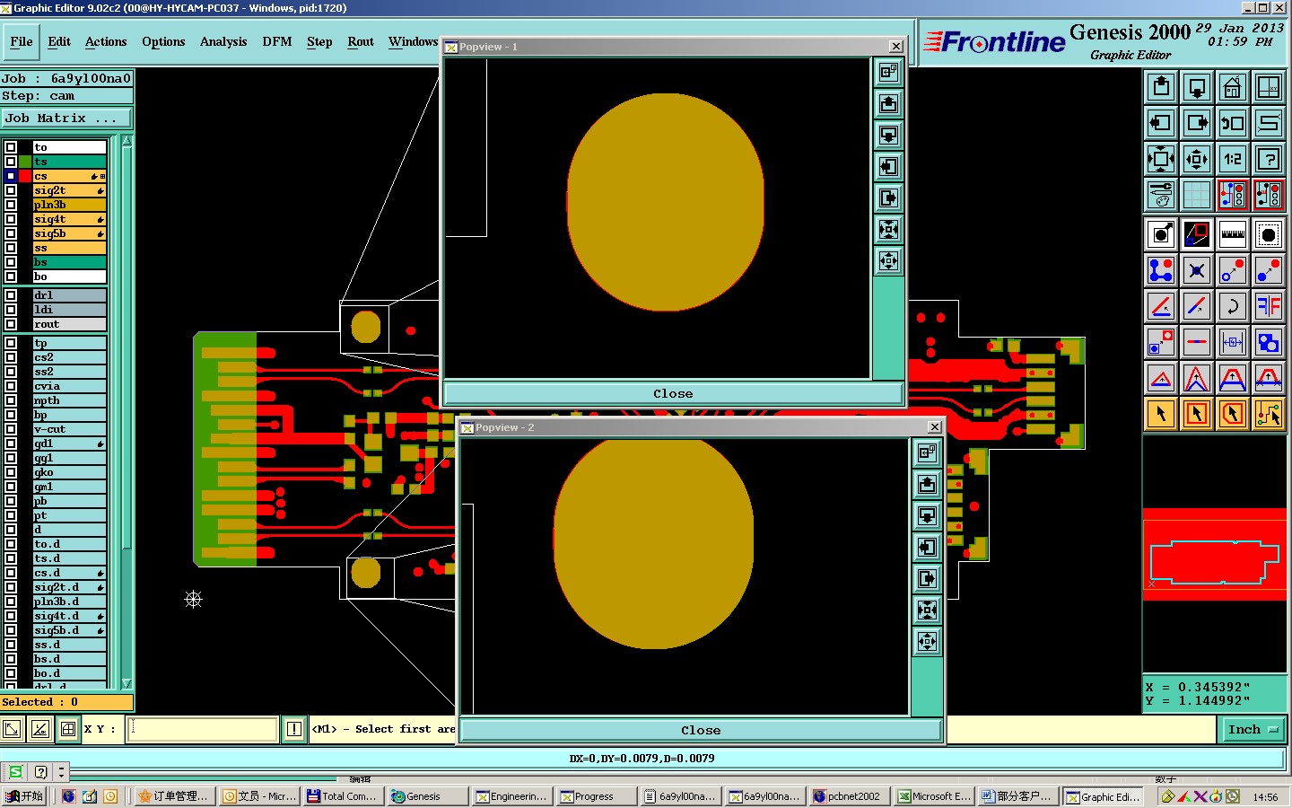Activate net selection arrow tool

click(1269, 414)
